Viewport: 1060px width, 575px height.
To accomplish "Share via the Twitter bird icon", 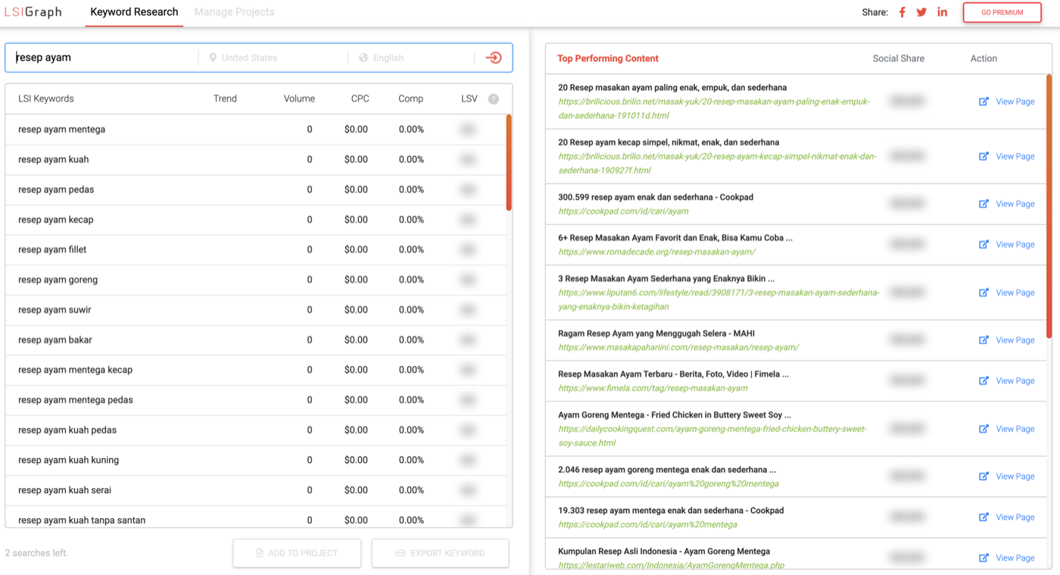I will click(x=921, y=12).
